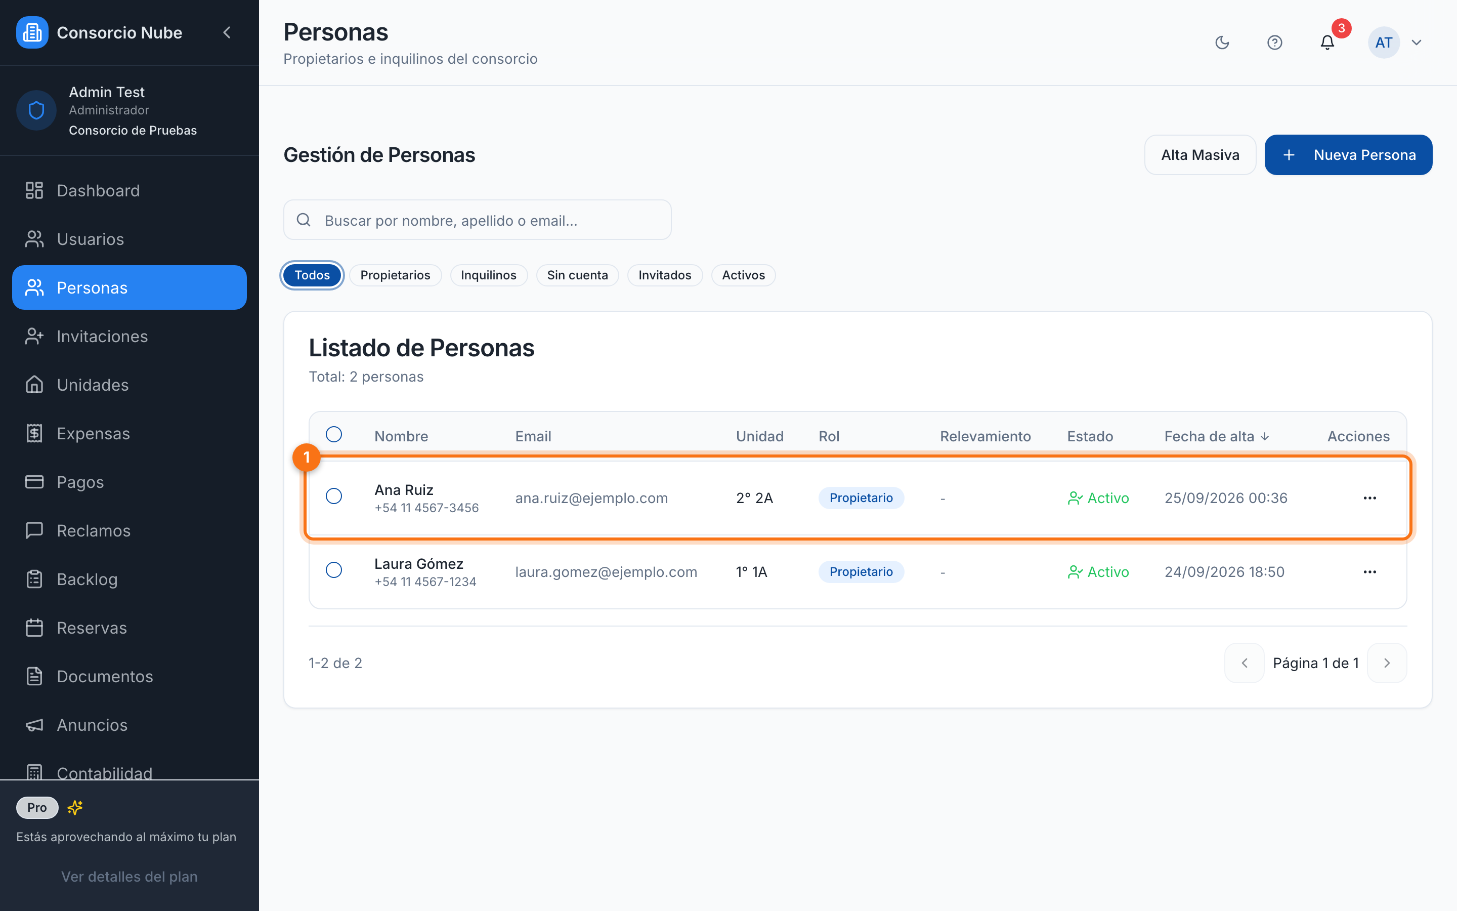
Task: Go to previous page arrow
Action: pyautogui.click(x=1245, y=663)
